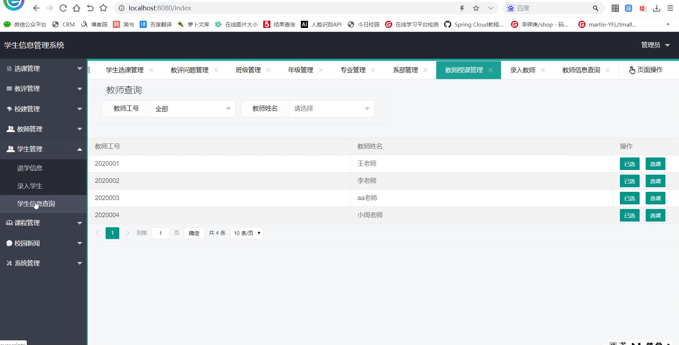Click the browser home icon
The width and height of the screenshot is (679, 345).
[76, 8]
